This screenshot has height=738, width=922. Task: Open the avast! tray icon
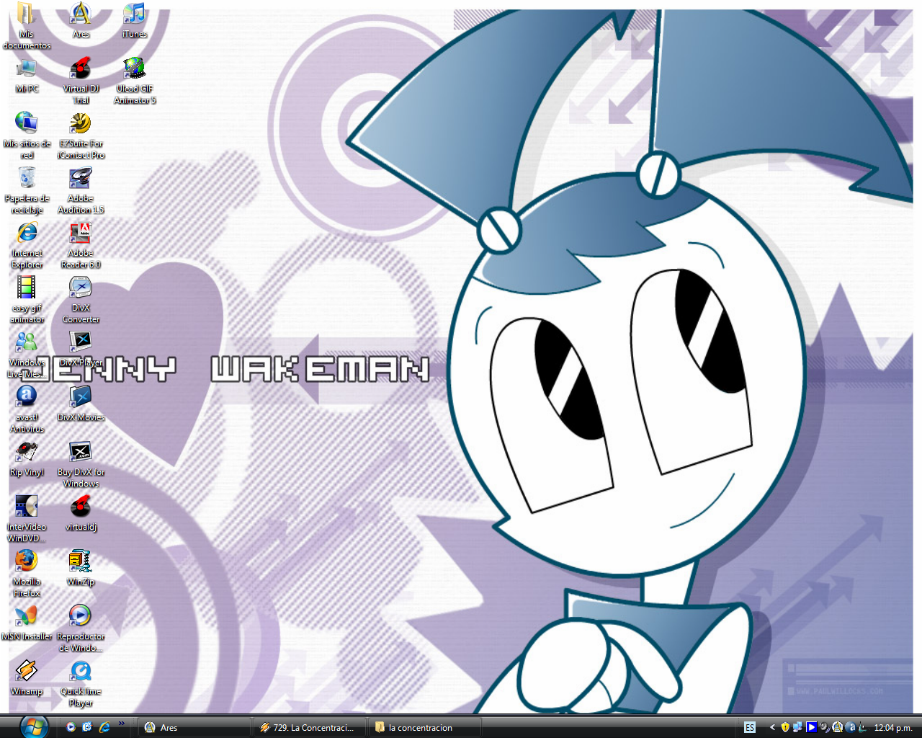point(850,727)
